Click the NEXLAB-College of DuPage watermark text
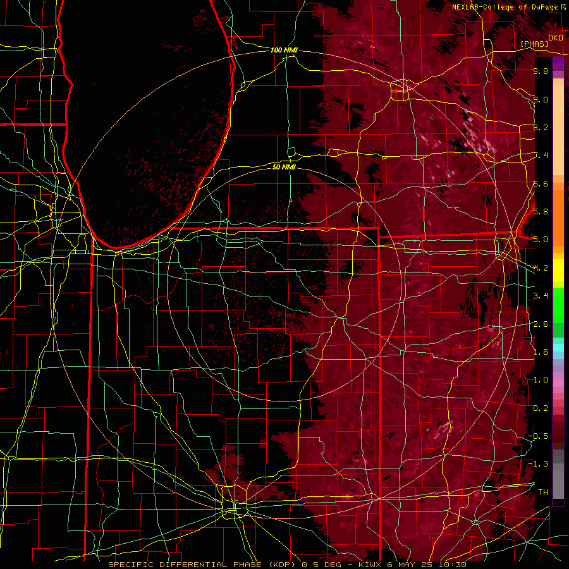569x569 pixels. coord(506,7)
